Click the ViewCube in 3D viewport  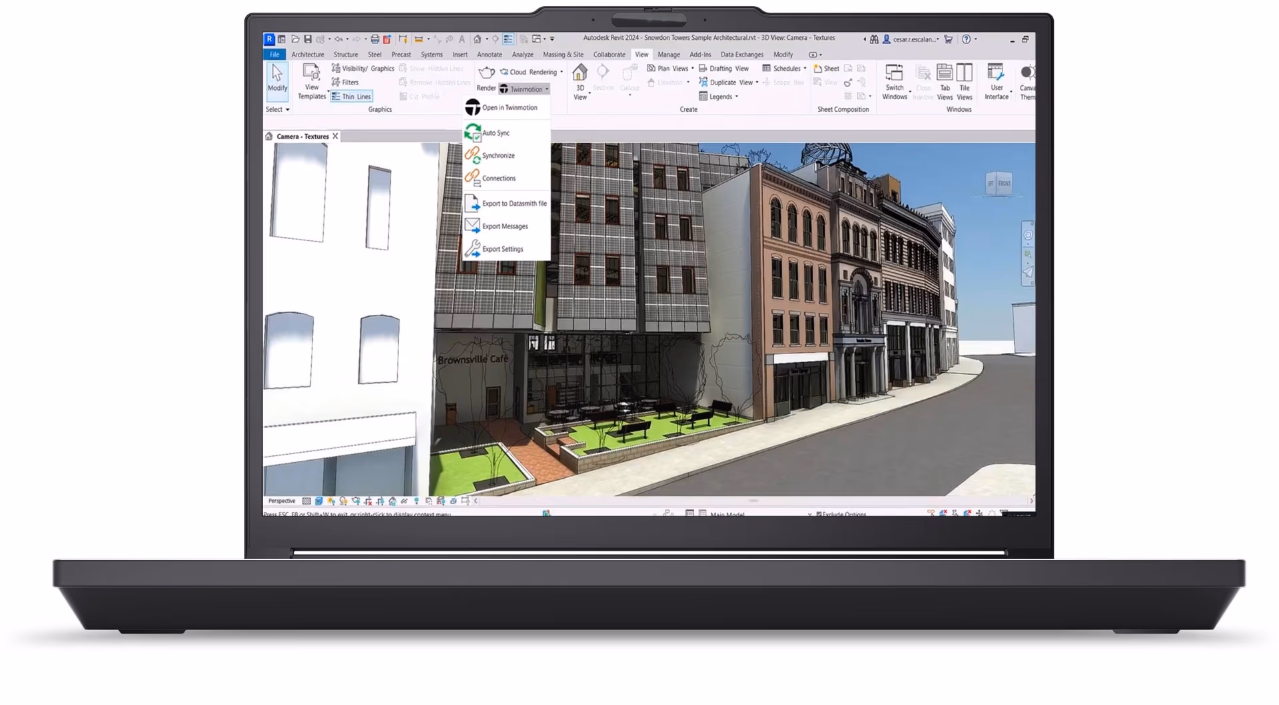tap(999, 184)
